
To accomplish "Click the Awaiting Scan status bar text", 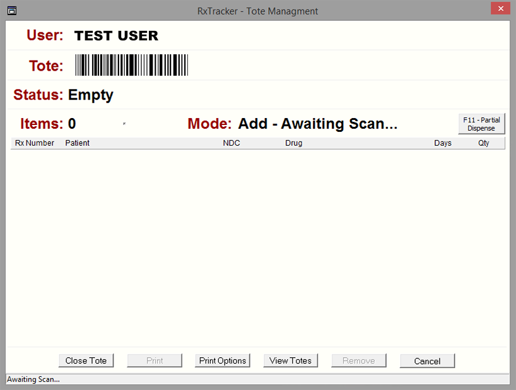I will click(x=33, y=379).
